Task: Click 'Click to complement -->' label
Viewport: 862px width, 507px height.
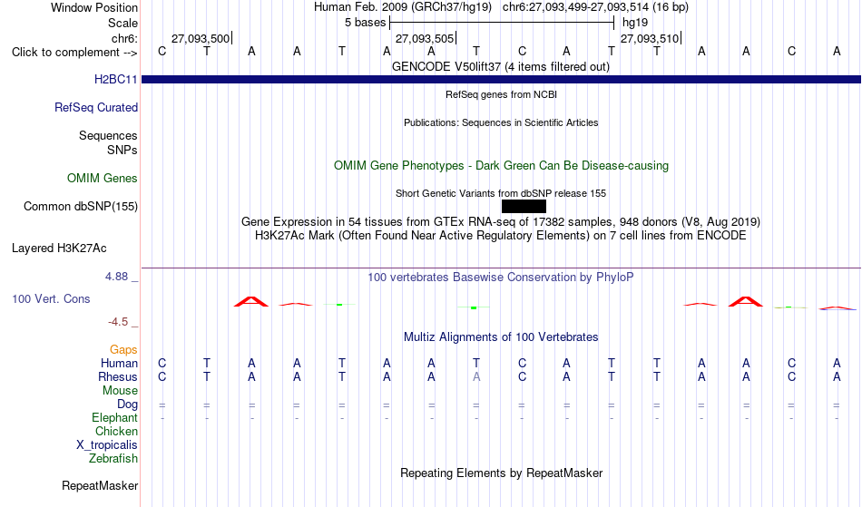Action: [74, 53]
